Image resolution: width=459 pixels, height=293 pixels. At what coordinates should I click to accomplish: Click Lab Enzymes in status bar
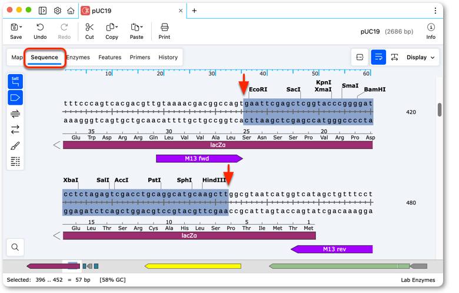[x=418, y=280]
